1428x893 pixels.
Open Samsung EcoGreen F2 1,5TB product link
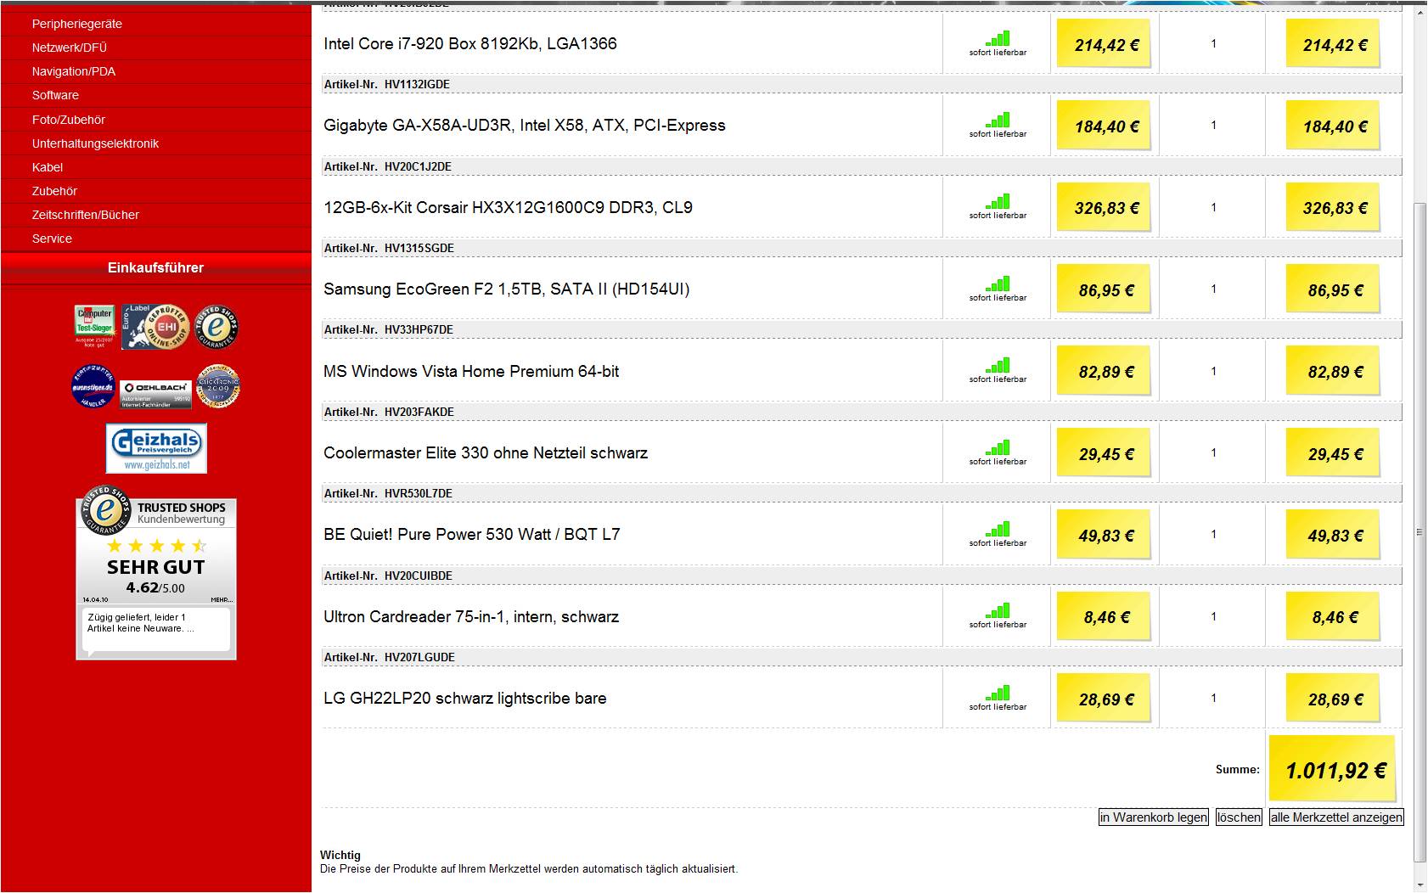[x=507, y=289]
